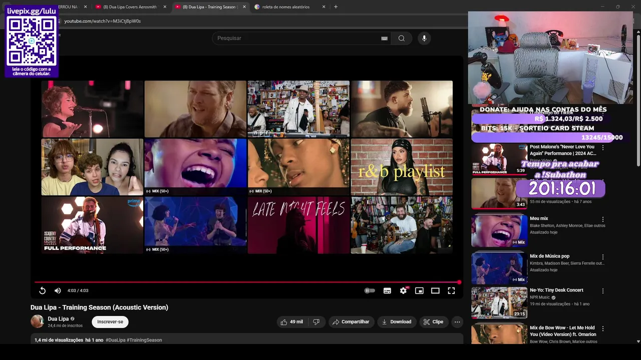The height and width of the screenshot is (360, 641).
Task: Open the Meu mix sidebar thumbnail
Action: (499, 231)
